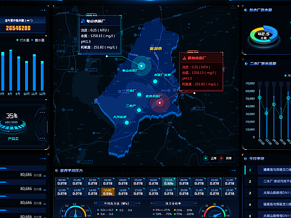Click the red abnormal water plant map marker
Image resolution: width=291 pixels, height=218 pixels.
pyautogui.click(x=159, y=103)
